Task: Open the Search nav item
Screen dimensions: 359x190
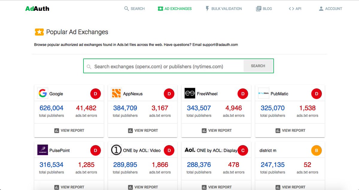Action: pos(135,9)
